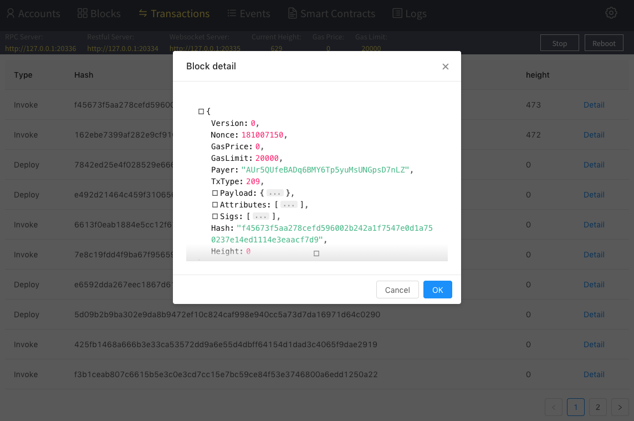The height and width of the screenshot is (421, 634).
Task: Open Detail for hash 7e8c19fd row
Action: pos(594,255)
